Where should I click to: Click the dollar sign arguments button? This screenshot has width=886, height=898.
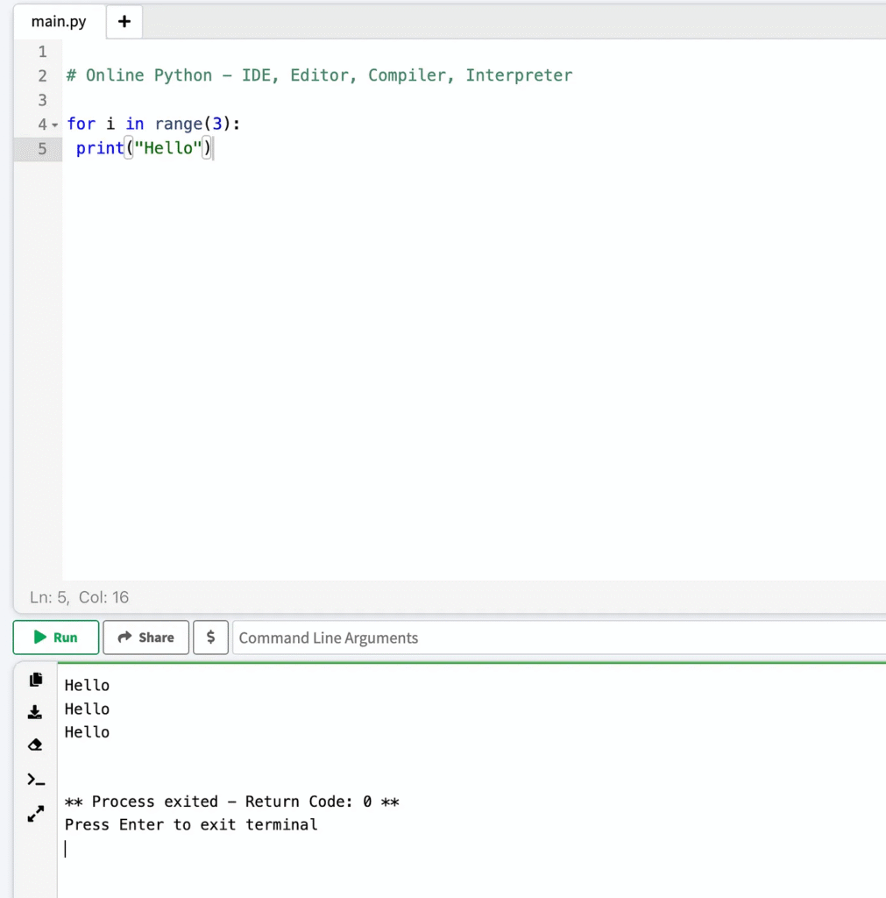point(210,638)
